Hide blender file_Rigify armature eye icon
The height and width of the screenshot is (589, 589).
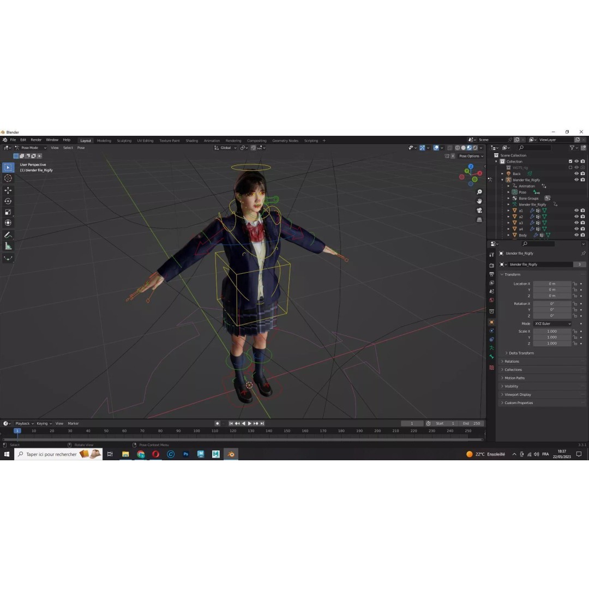click(576, 180)
